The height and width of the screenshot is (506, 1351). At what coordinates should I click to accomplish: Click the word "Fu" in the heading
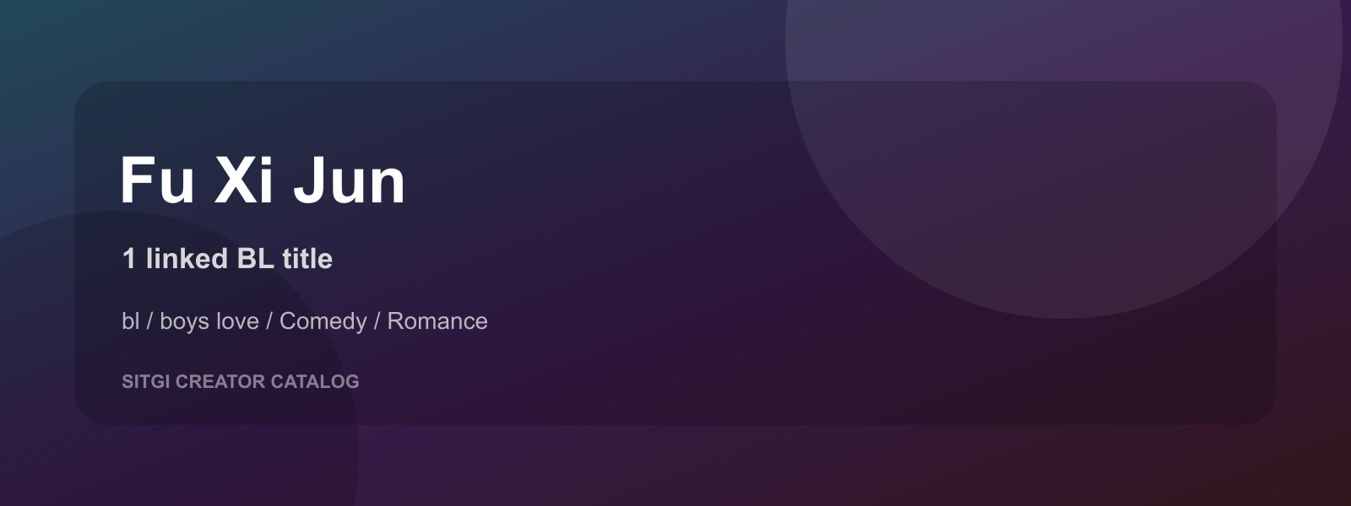coord(158,180)
